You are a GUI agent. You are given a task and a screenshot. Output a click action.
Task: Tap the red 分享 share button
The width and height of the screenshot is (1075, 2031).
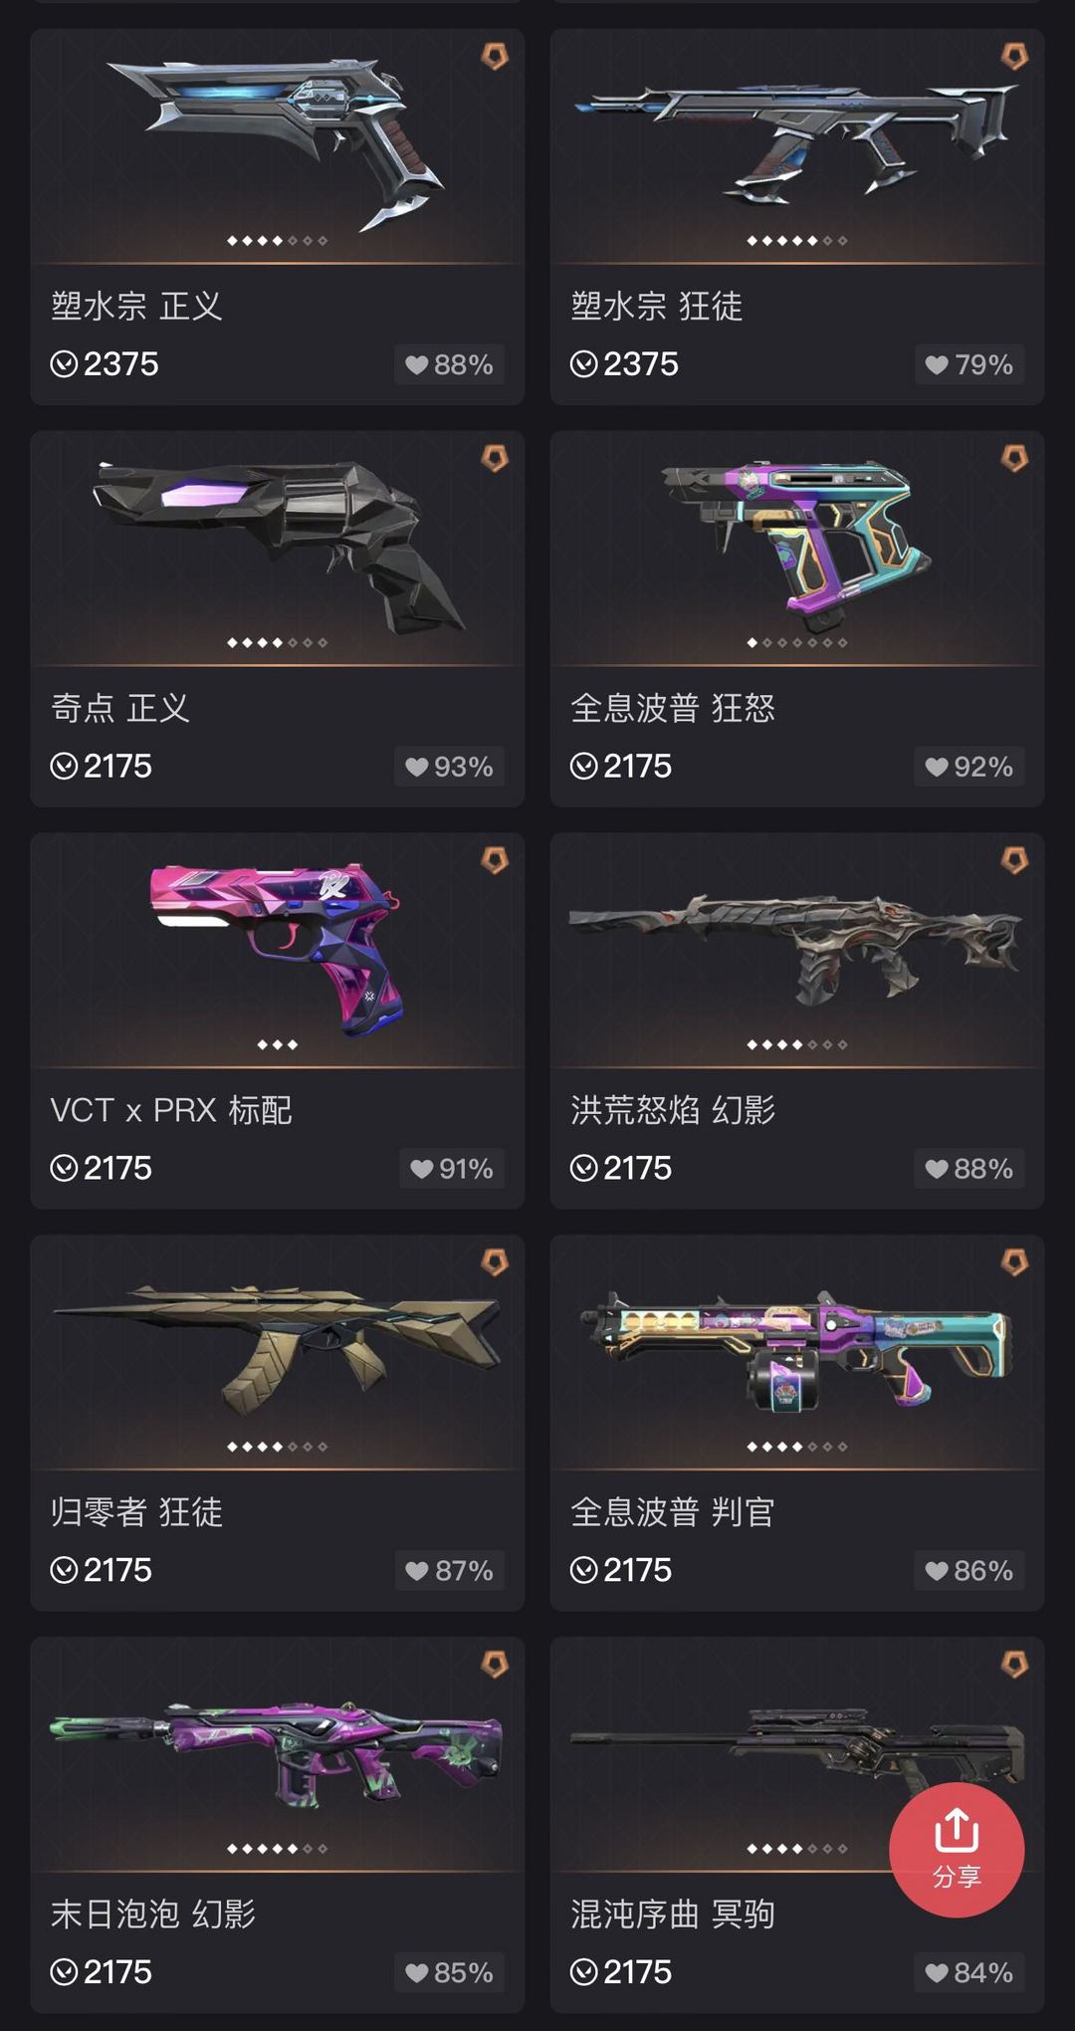[956, 1850]
